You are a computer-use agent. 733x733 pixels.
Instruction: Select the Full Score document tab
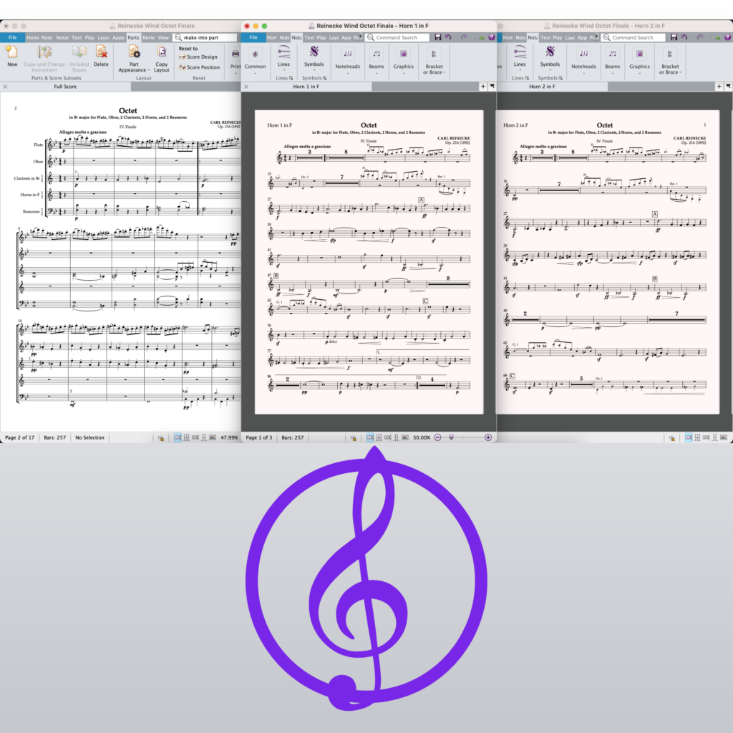pyautogui.click(x=65, y=87)
